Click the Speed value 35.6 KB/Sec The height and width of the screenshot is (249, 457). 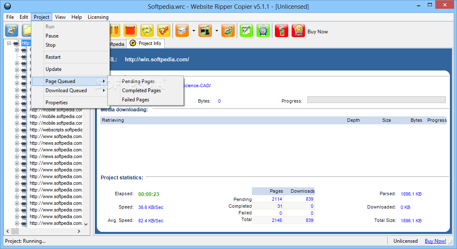point(151,207)
